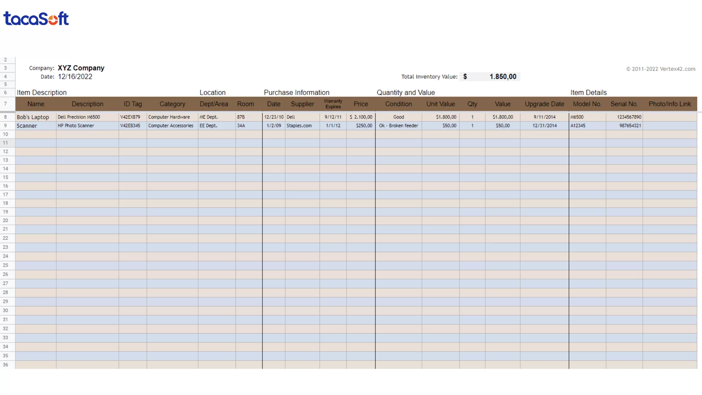
Task: Select the Computer Hardware category cell
Action: 169,117
